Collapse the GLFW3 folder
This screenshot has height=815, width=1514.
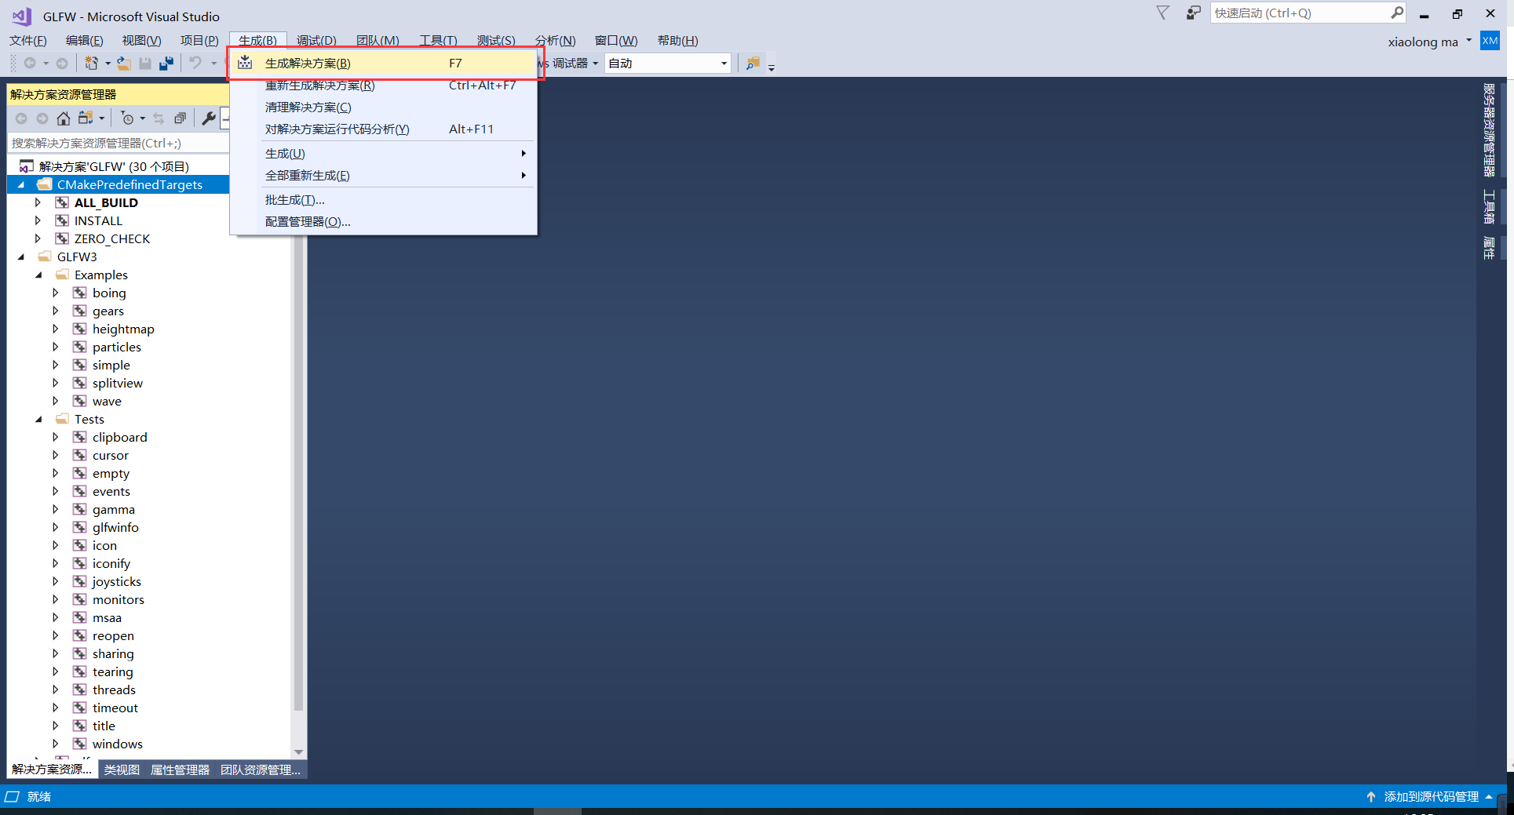(x=21, y=257)
